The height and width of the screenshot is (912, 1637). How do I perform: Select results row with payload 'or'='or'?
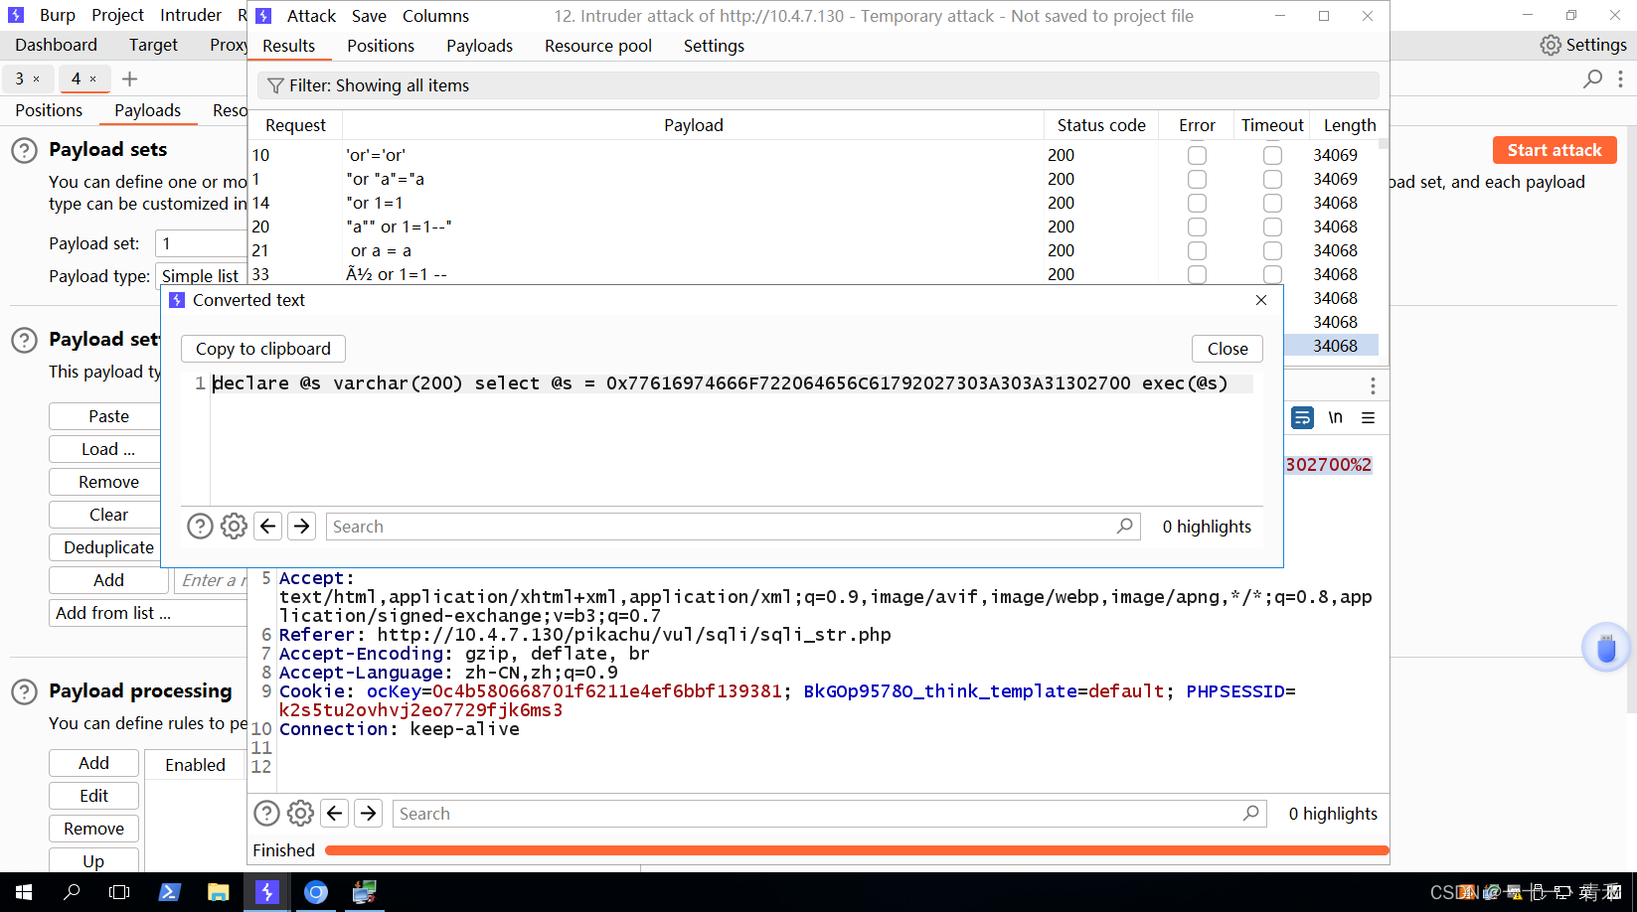812,155
